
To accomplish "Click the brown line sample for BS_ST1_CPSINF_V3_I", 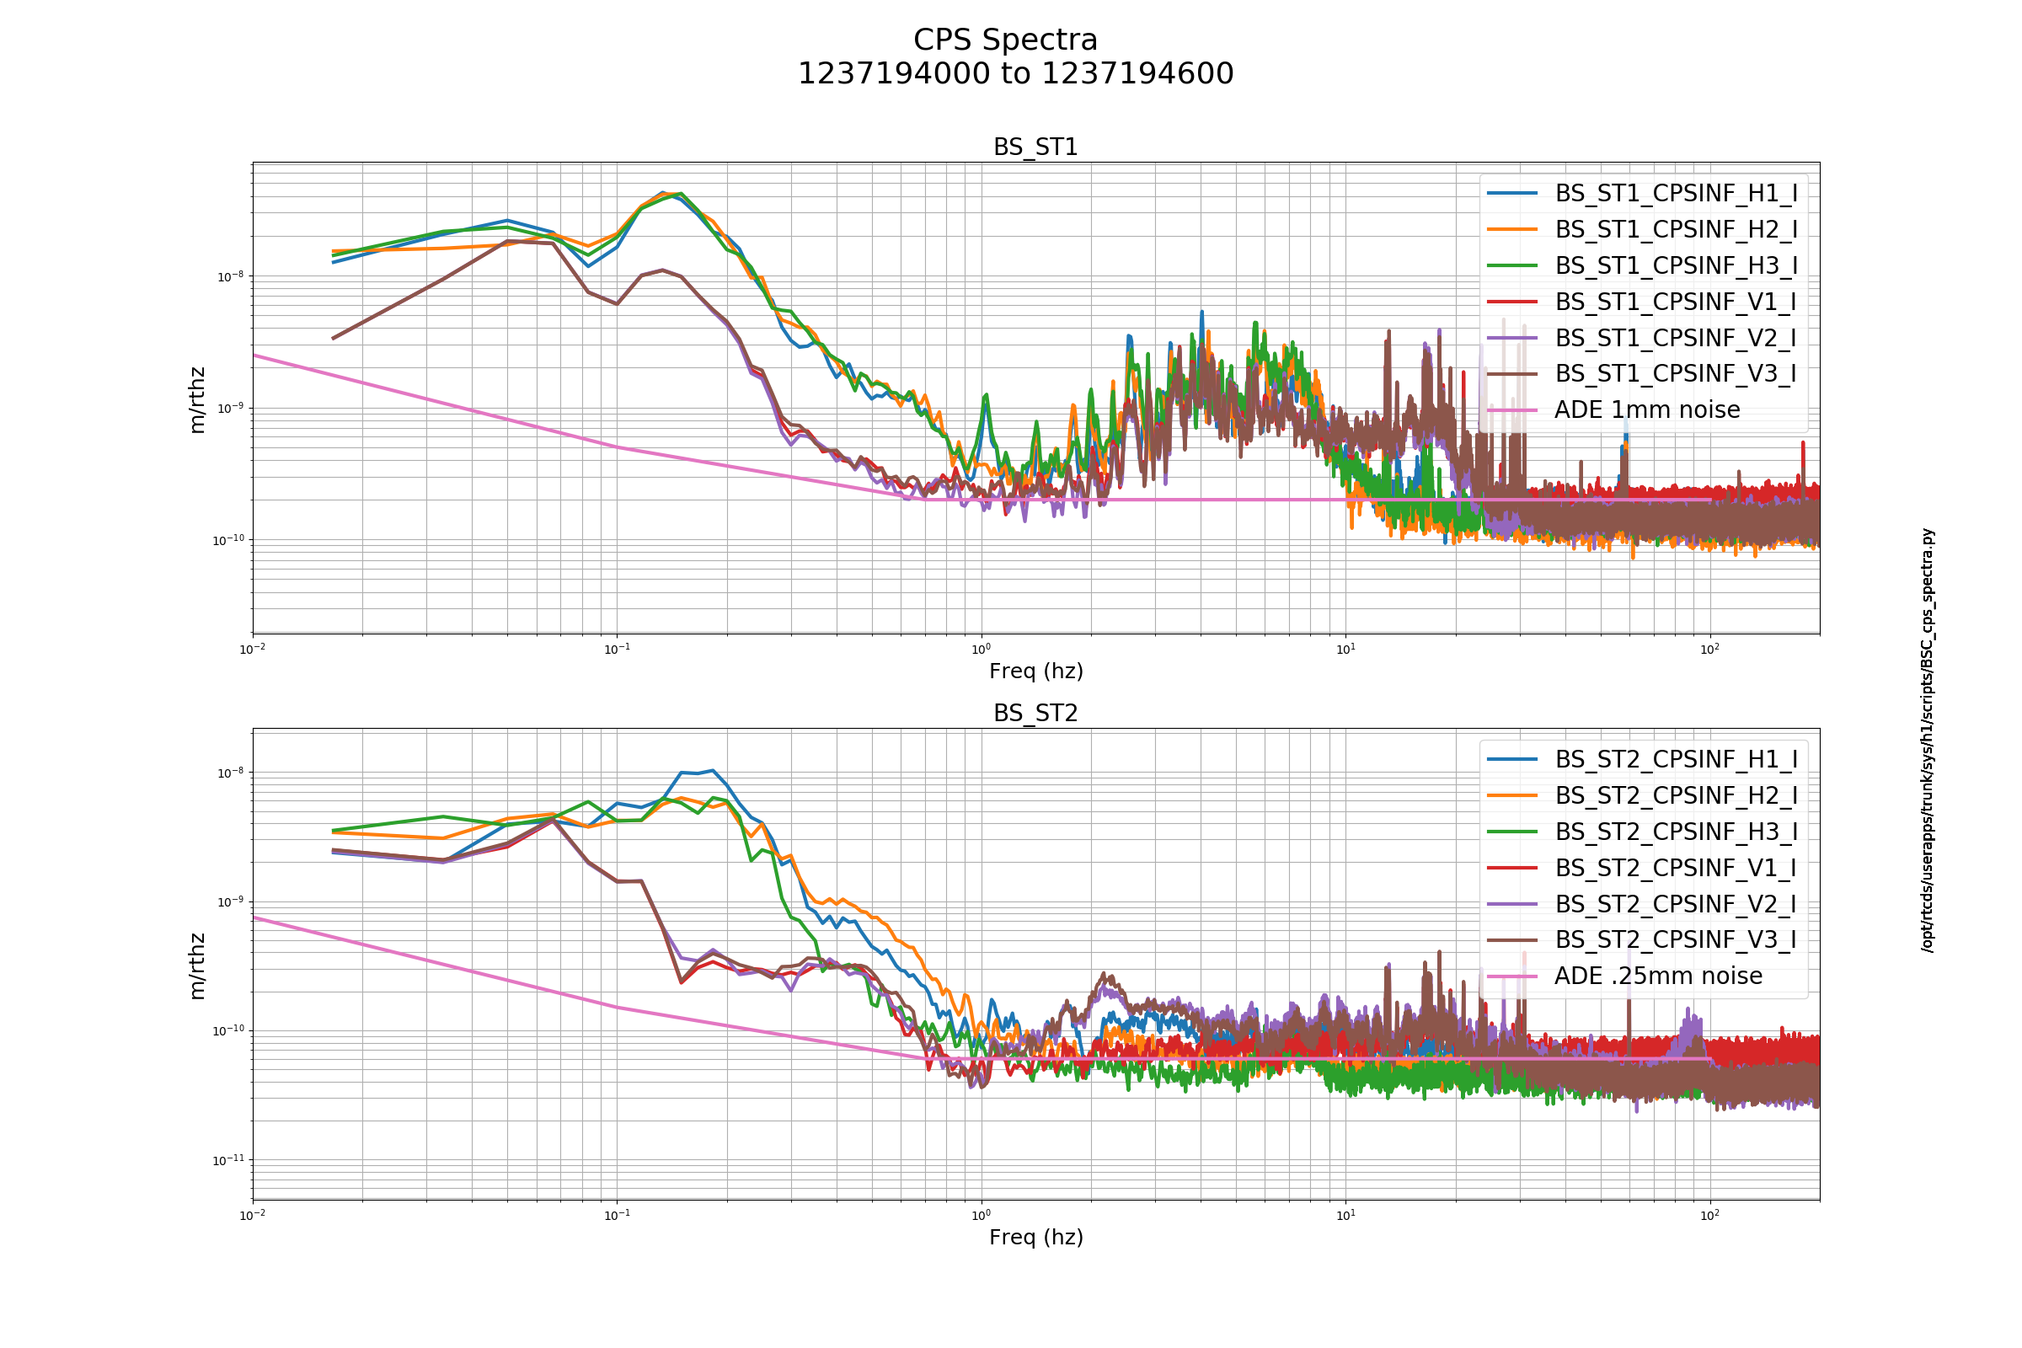I will coord(1512,374).
